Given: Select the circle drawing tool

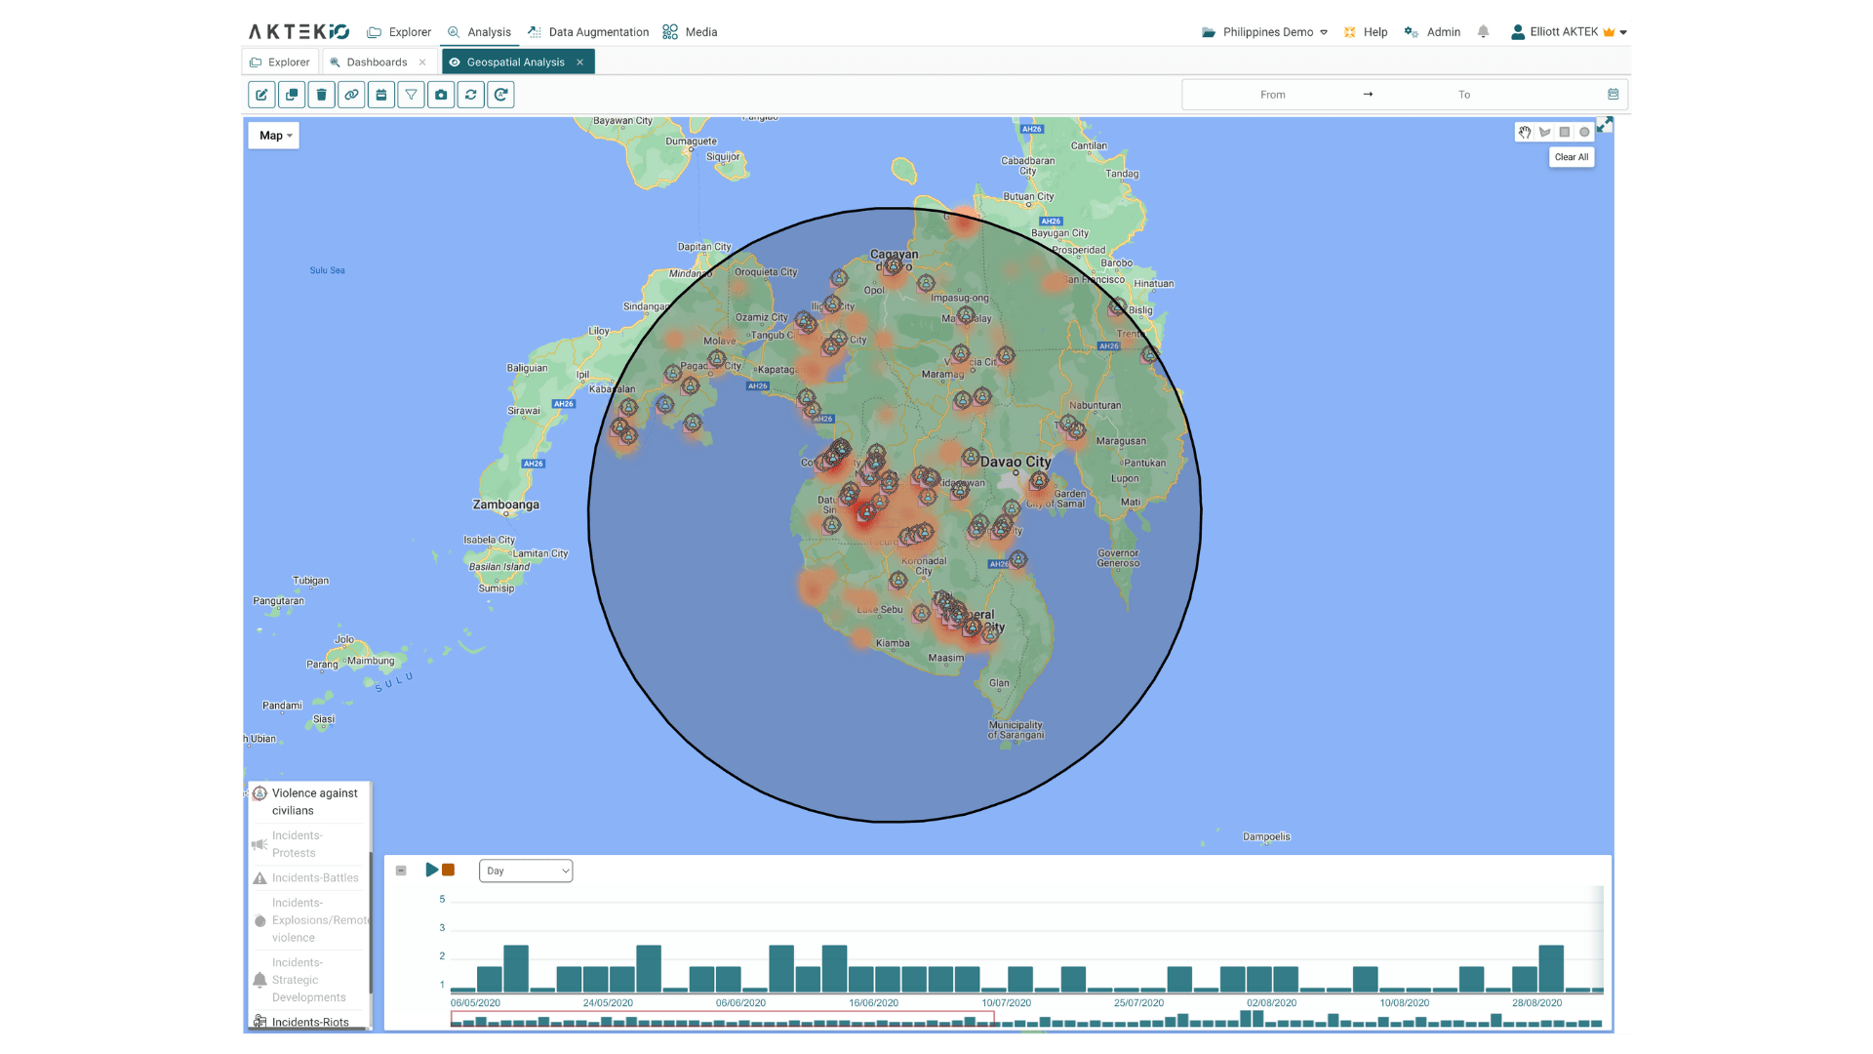Looking at the screenshot, I should click(1584, 132).
